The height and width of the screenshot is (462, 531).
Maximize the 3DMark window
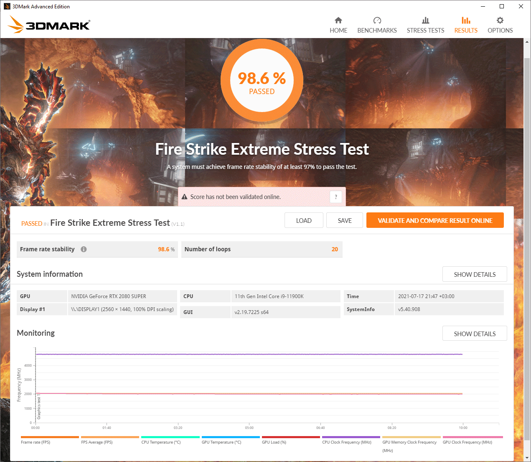click(x=502, y=6)
